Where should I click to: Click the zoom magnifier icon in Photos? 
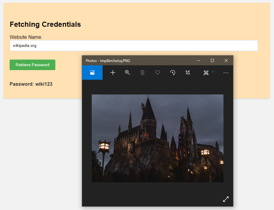128,73
